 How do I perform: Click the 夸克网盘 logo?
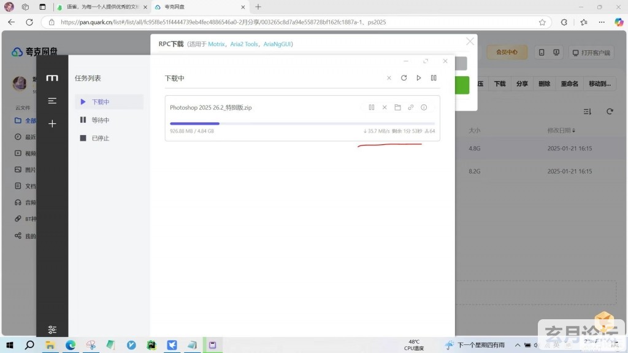pyautogui.click(x=34, y=52)
